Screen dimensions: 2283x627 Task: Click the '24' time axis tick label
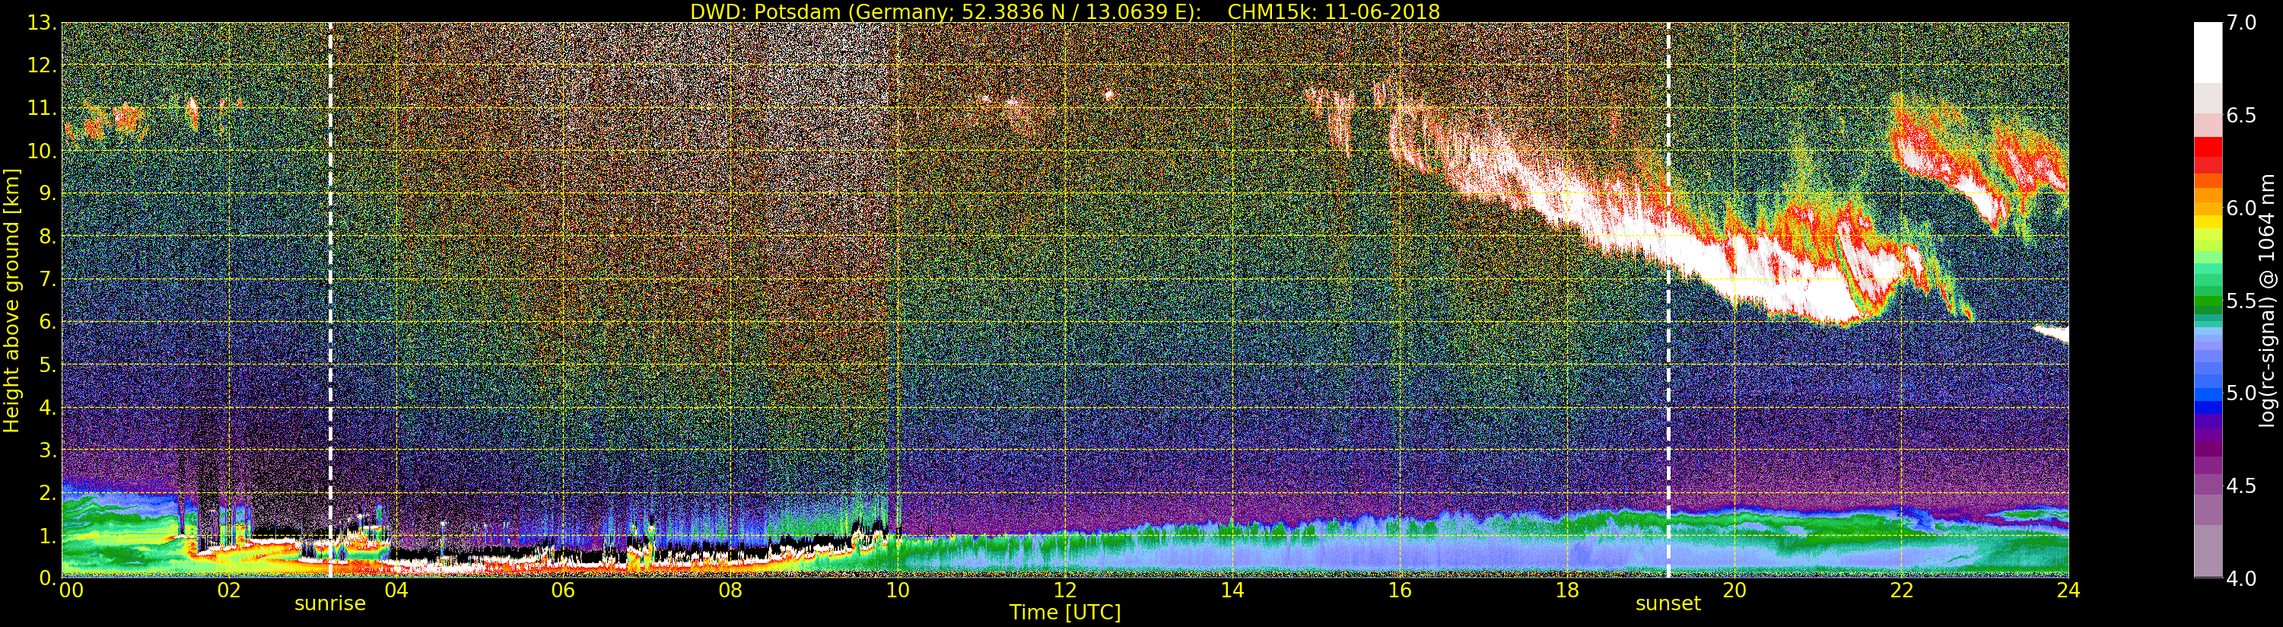coord(2068,590)
